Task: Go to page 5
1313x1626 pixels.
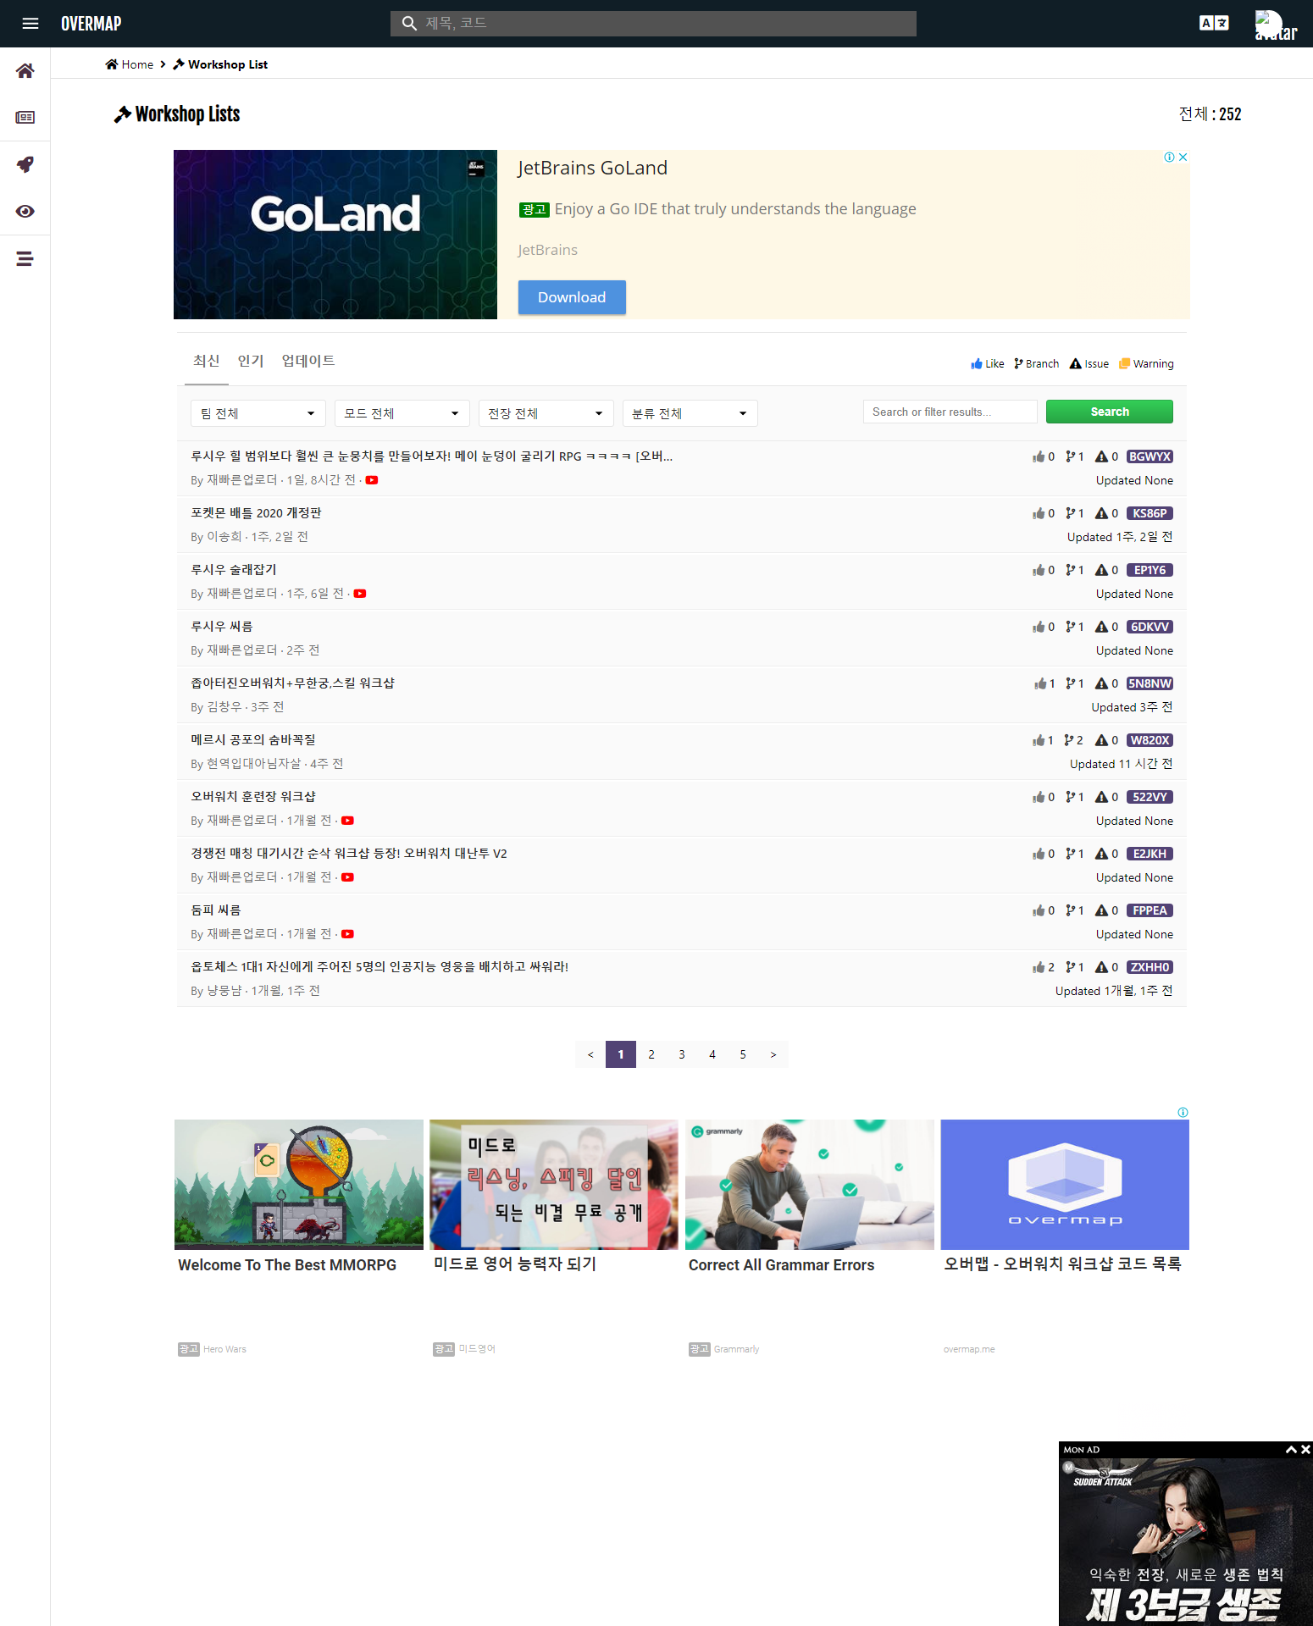Action: click(743, 1054)
